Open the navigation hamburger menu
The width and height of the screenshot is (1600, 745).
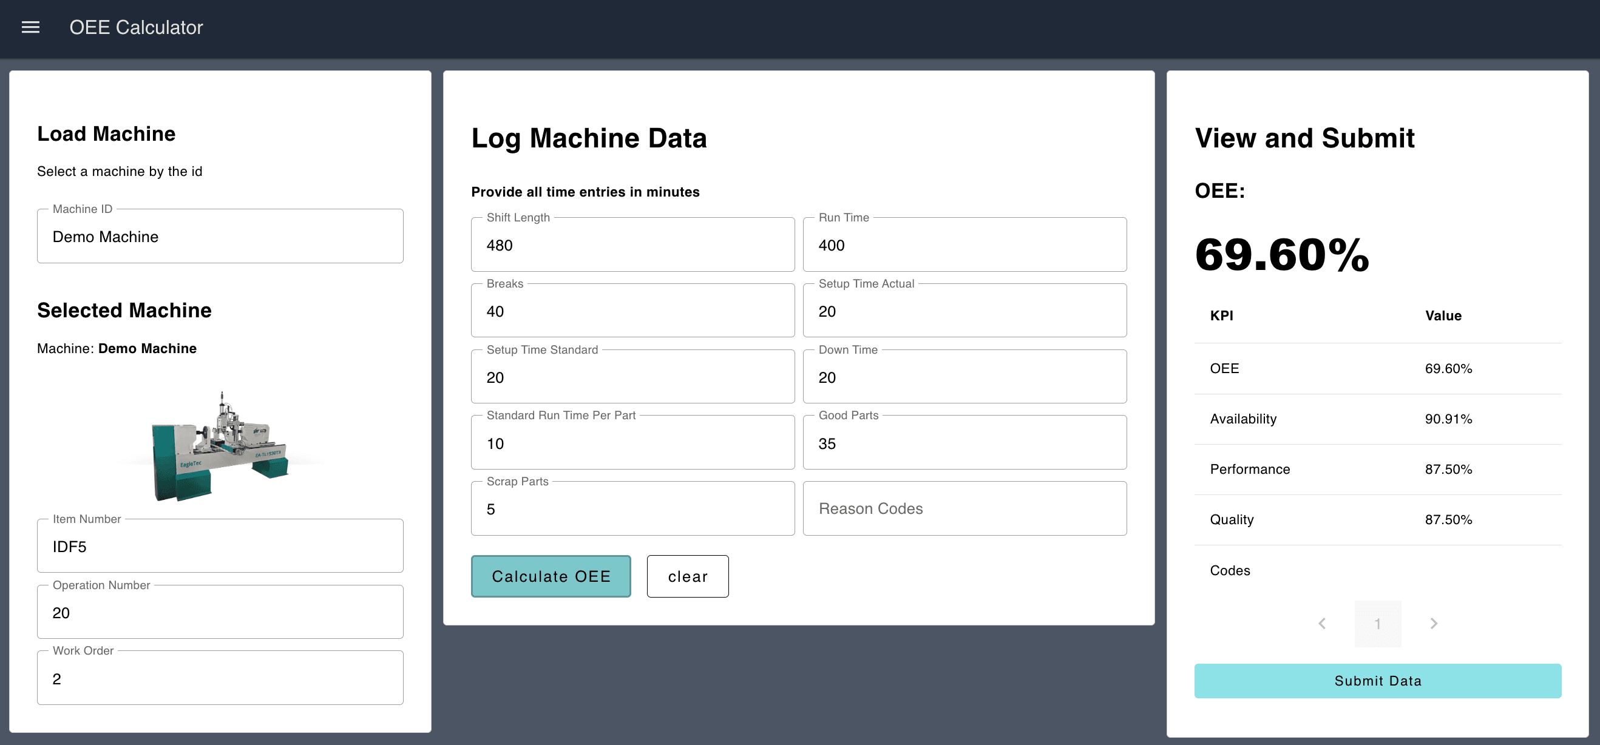click(x=29, y=27)
